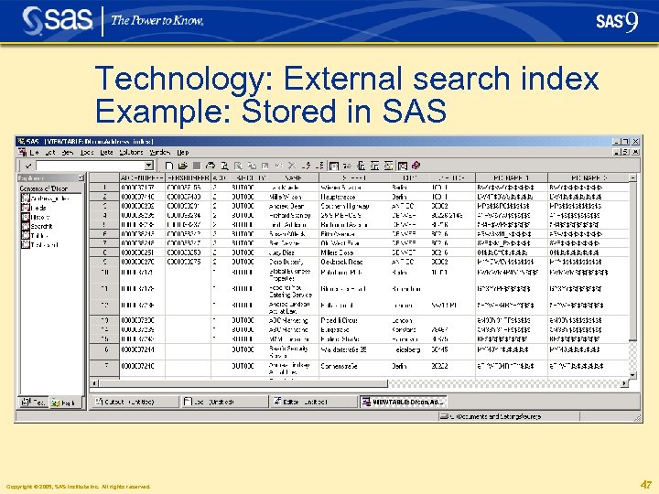Click SAS application icon in title bar

[x=20, y=141]
